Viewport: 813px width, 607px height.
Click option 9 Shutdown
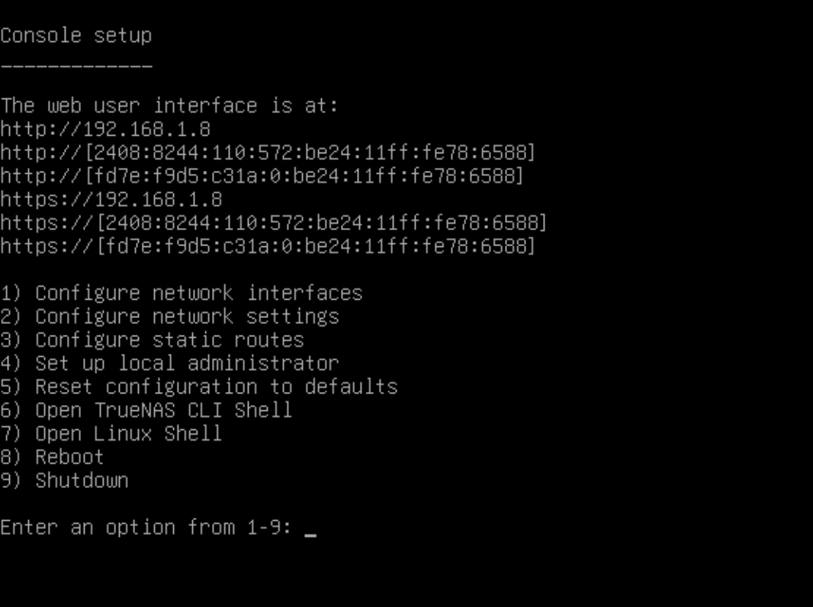click(x=64, y=481)
